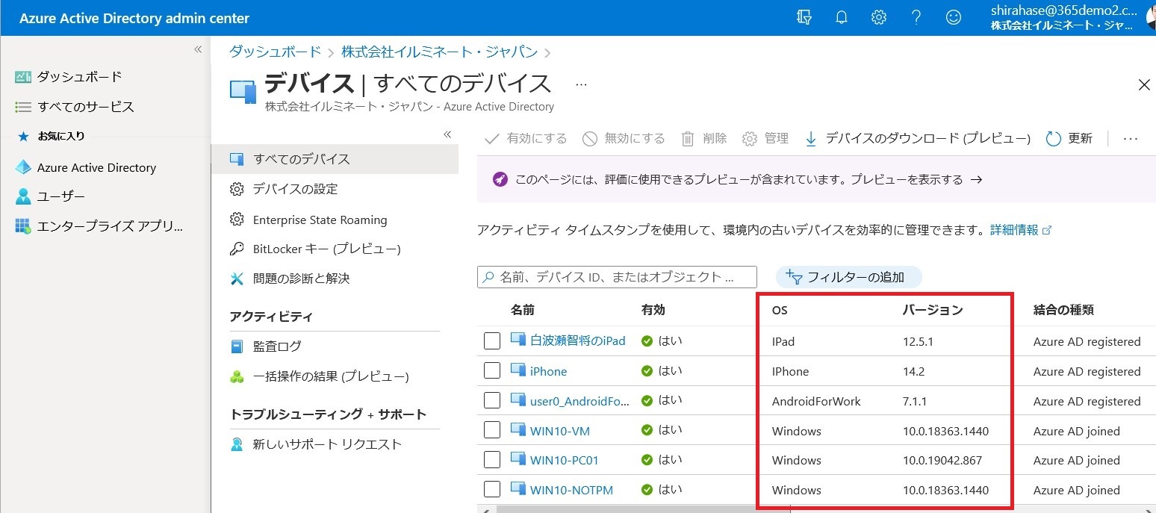Open the 白波瀬智将のiPad device link
This screenshot has width=1156, height=513.
coord(578,341)
